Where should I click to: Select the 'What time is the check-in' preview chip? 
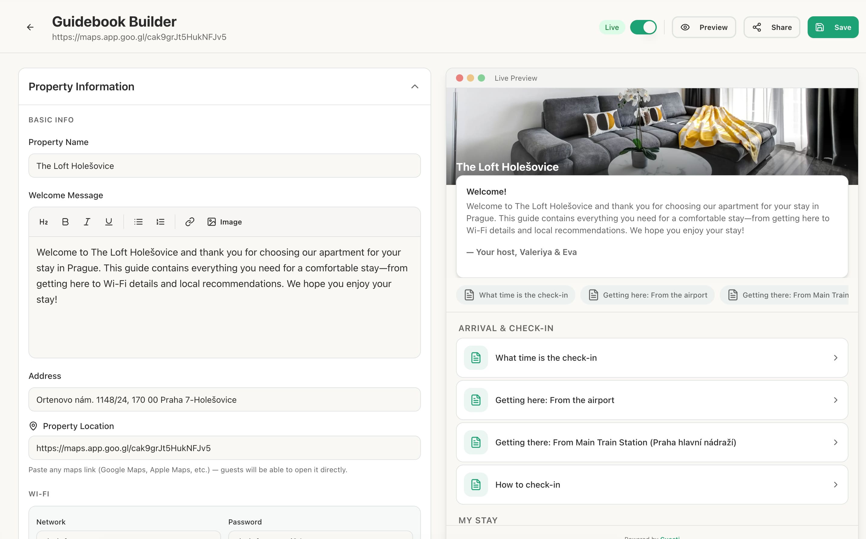[x=515, y=295]
